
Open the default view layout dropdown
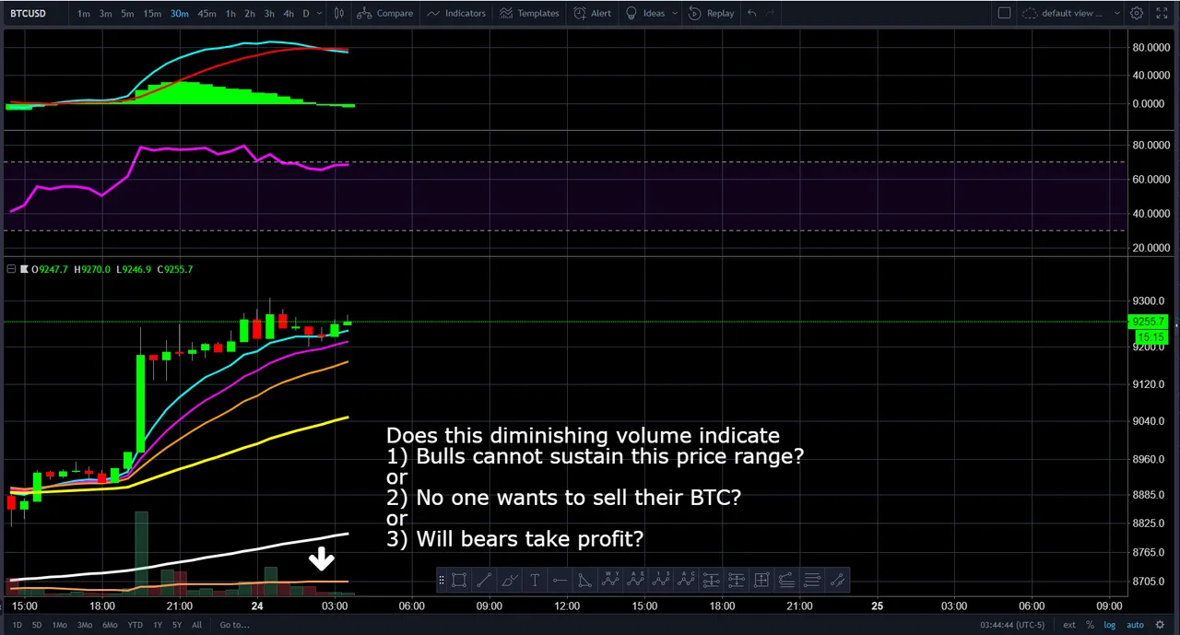coord(1071,13)
